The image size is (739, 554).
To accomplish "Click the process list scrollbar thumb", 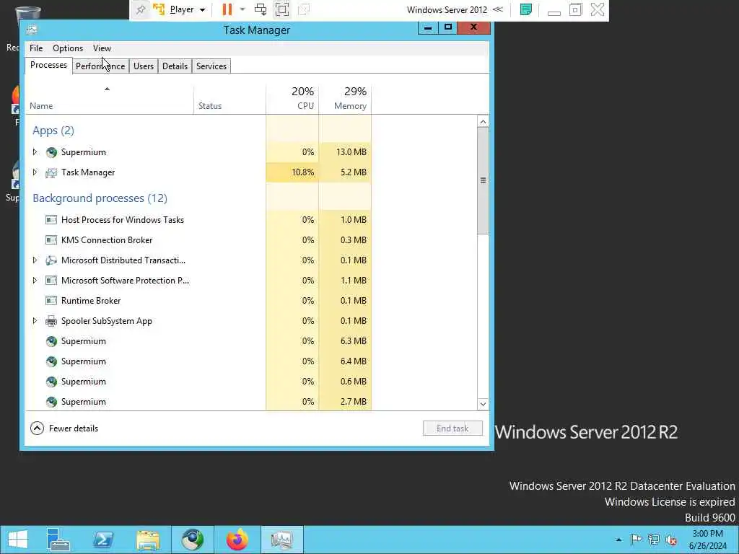I will coord(483,180).
